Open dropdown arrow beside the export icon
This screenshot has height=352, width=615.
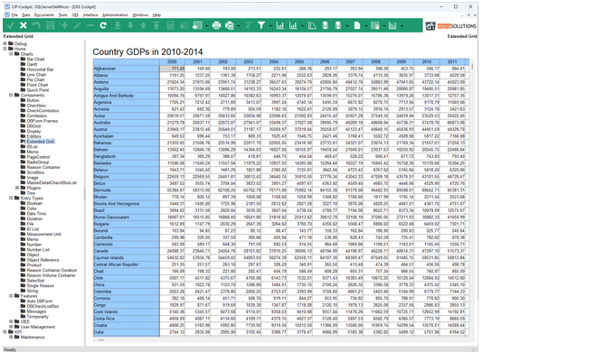(x=207, y=26)
